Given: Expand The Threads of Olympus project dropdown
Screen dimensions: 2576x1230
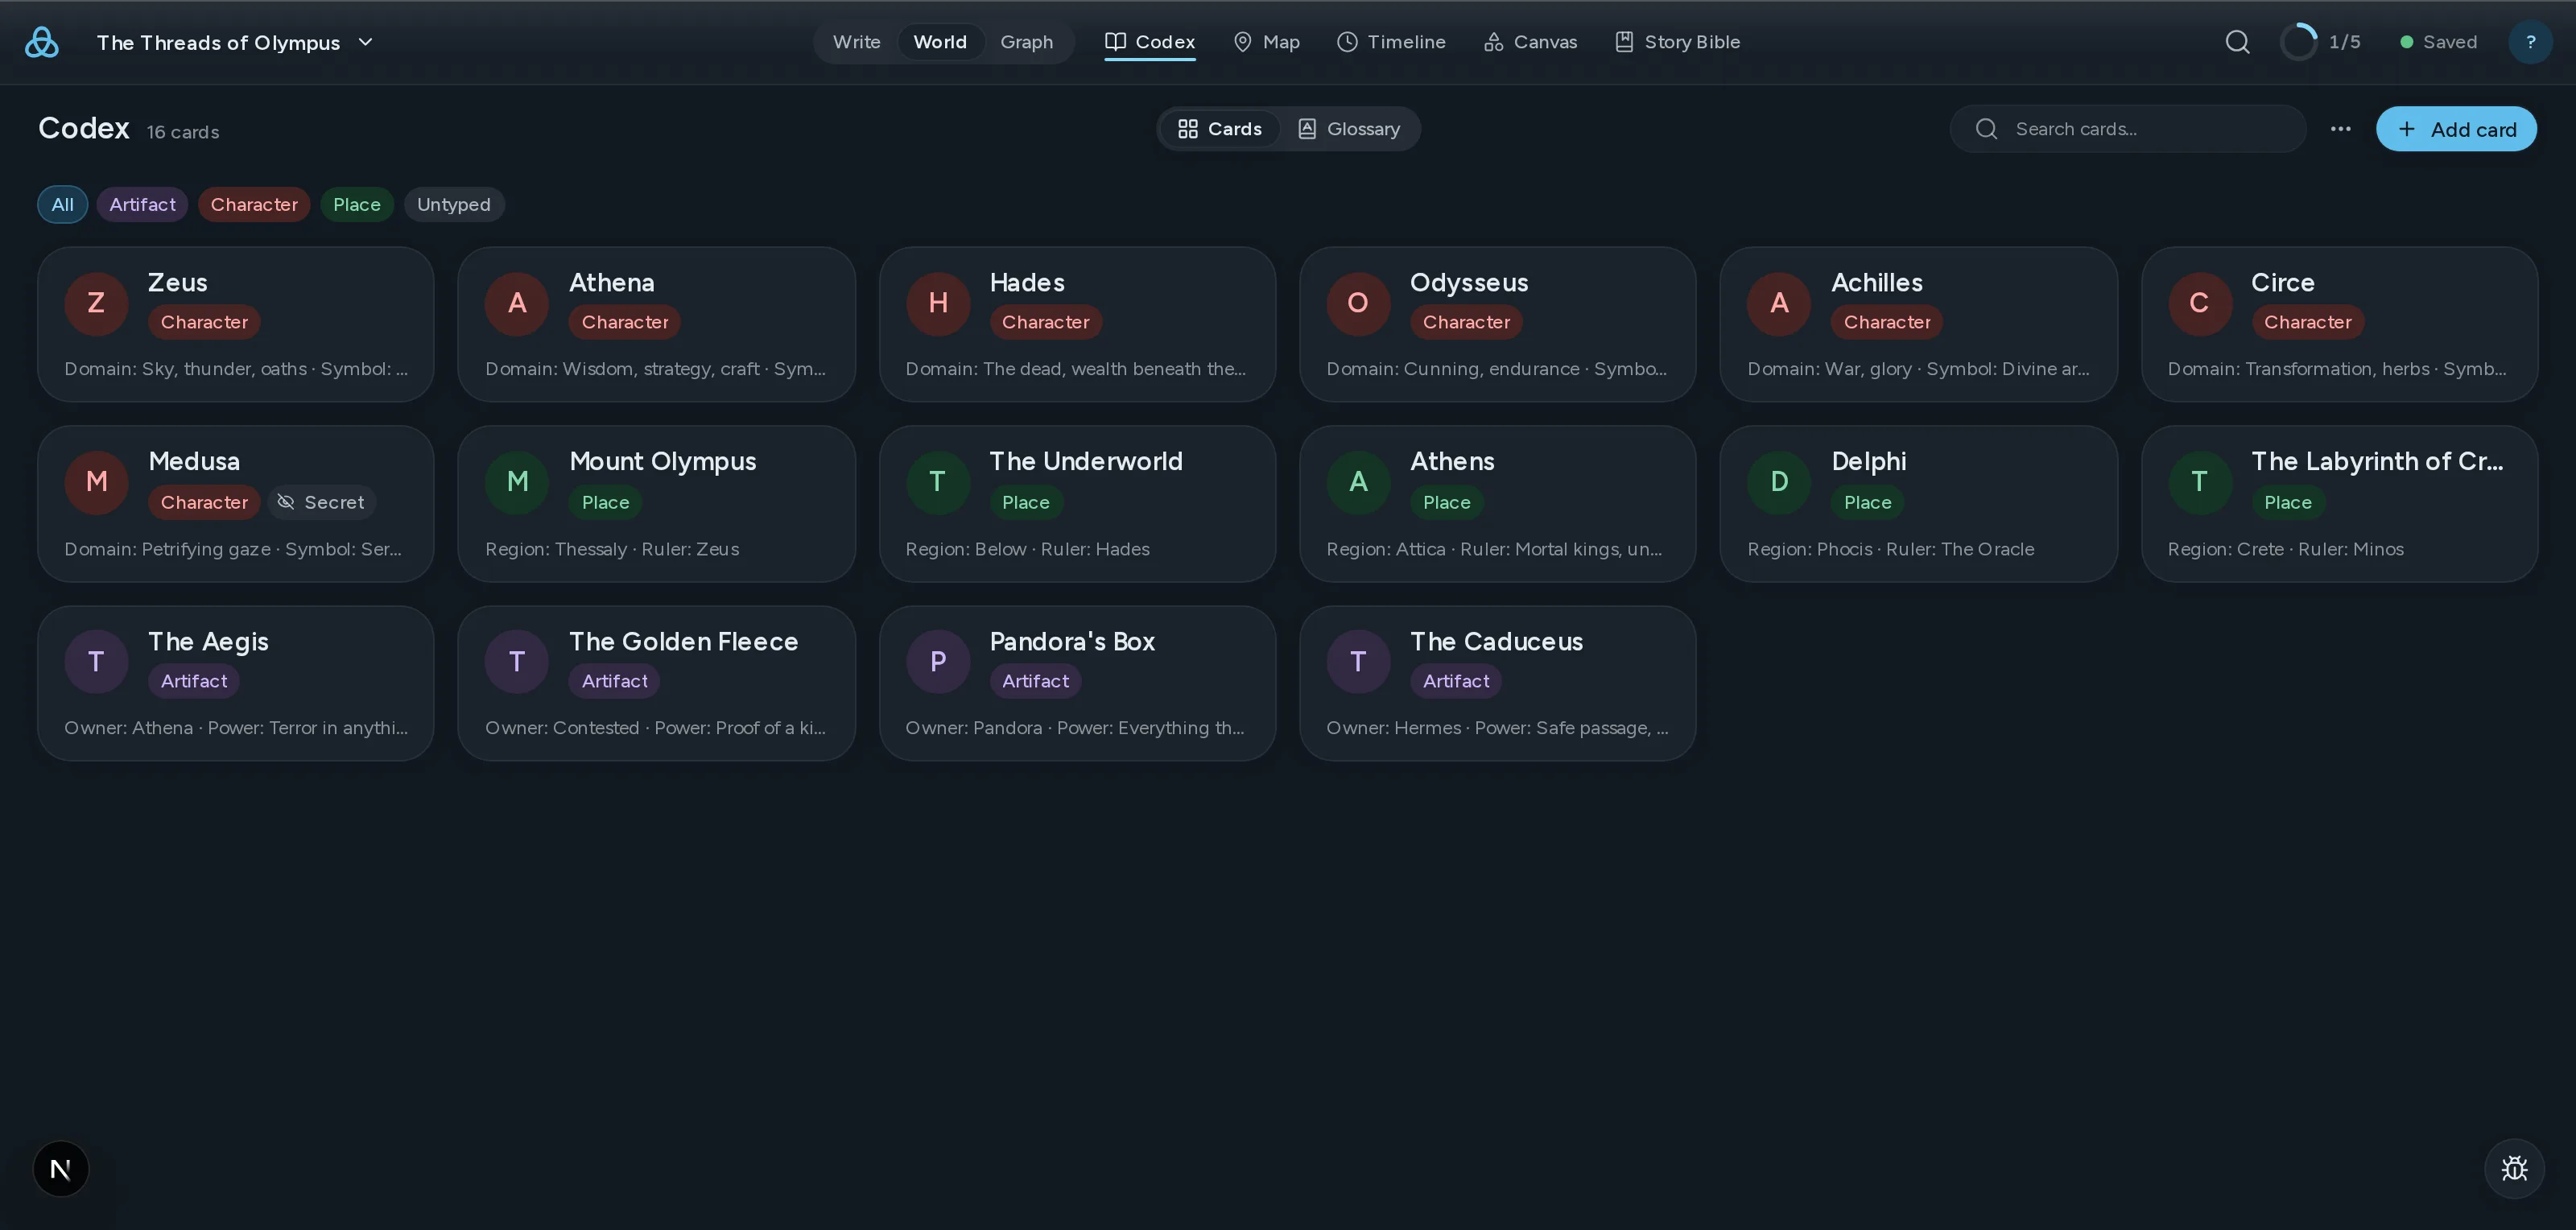Looking at the screenshot, I should point(235,42).
